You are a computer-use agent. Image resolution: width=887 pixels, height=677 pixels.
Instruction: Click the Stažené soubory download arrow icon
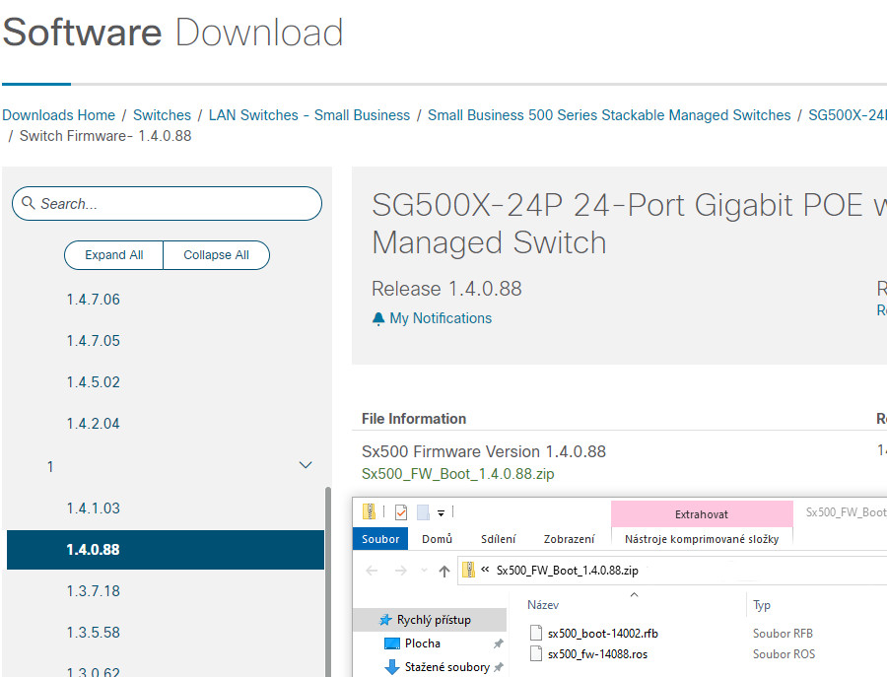click(392, 667)
